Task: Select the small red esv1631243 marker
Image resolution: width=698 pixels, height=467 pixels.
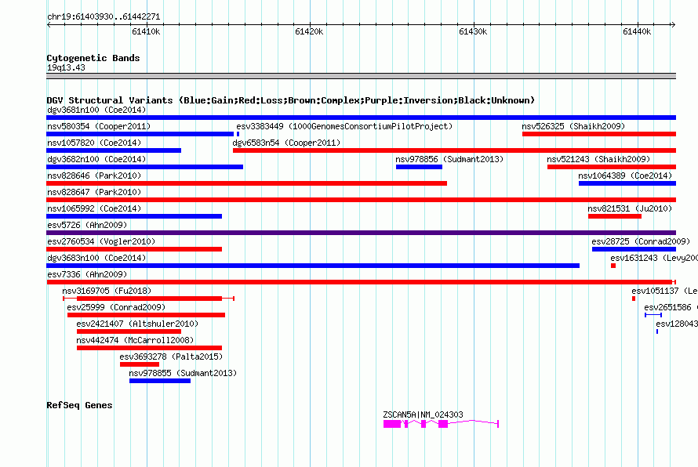Action: click(x=613, y=266)
